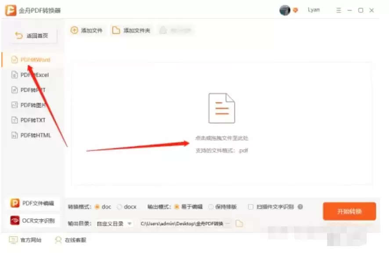
Task: Select the docx format radio button
Action: pos(119,207)
